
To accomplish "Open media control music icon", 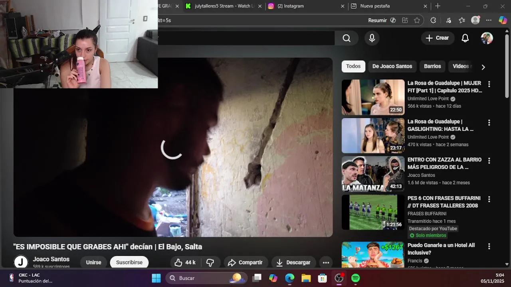I will click(448, 20).
